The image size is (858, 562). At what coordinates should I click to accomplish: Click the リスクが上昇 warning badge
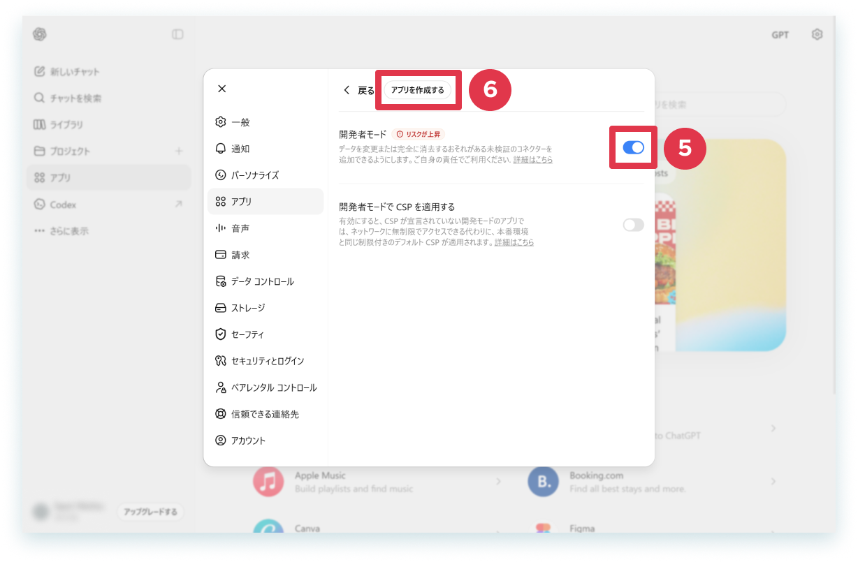417,134
